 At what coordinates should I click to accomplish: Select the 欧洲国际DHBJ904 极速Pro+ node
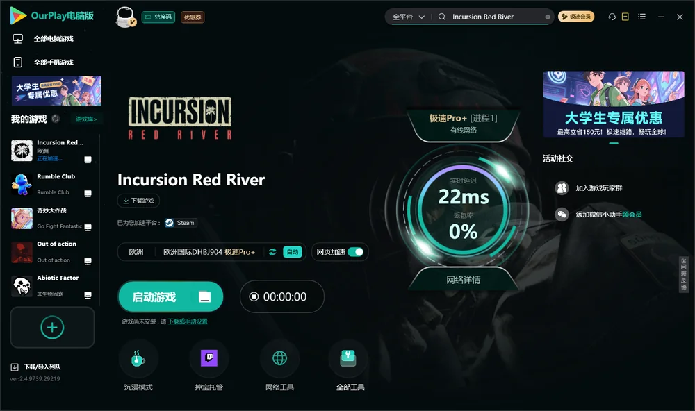pos(209,252)
